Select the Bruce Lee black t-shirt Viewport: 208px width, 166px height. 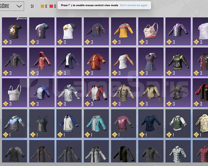(x=14, y=31)
